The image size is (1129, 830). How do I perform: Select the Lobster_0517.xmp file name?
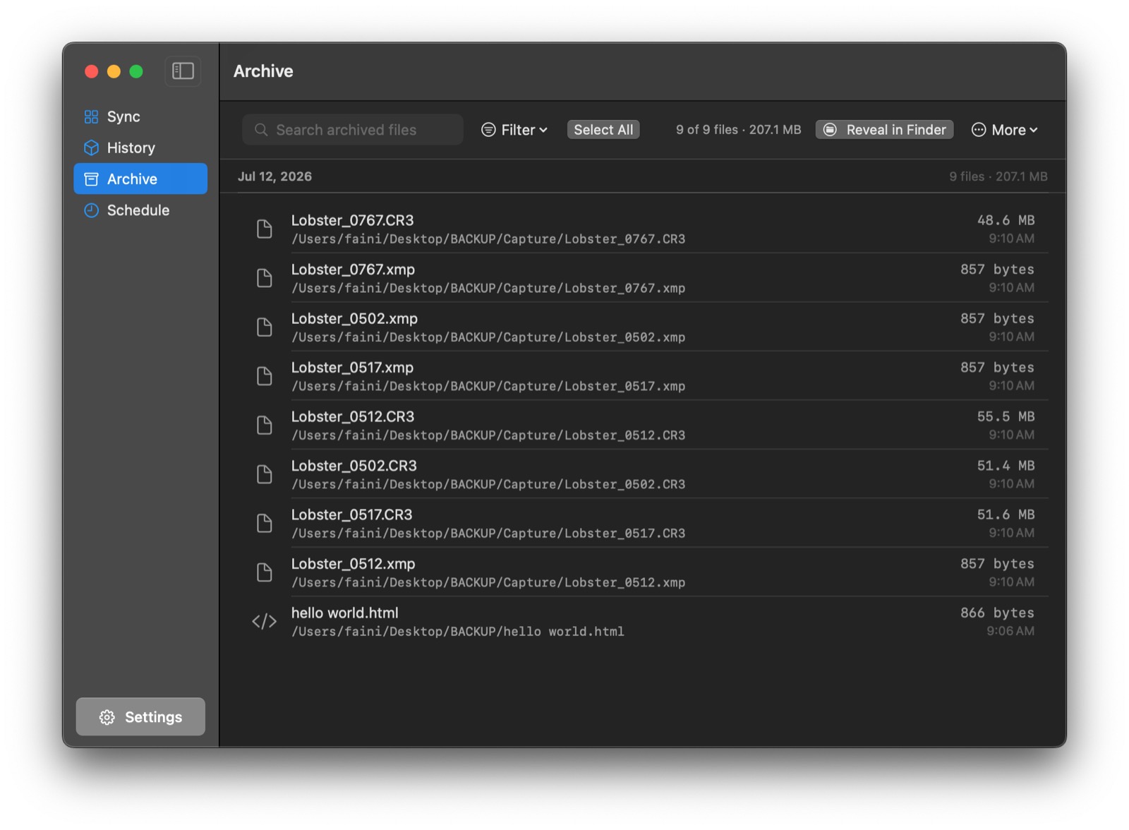[352, 368]
